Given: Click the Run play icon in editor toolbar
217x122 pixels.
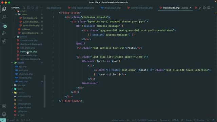Looking at the screenshot, I should tap(200, 8).
